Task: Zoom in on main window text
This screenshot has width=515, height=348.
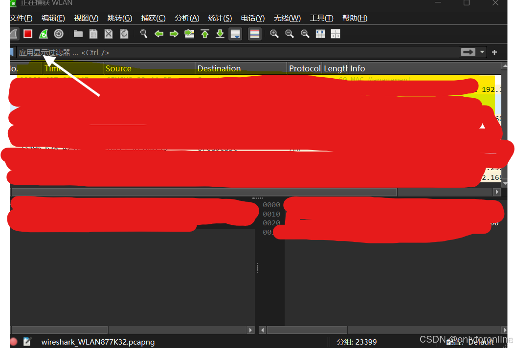Action: point(274,34)
